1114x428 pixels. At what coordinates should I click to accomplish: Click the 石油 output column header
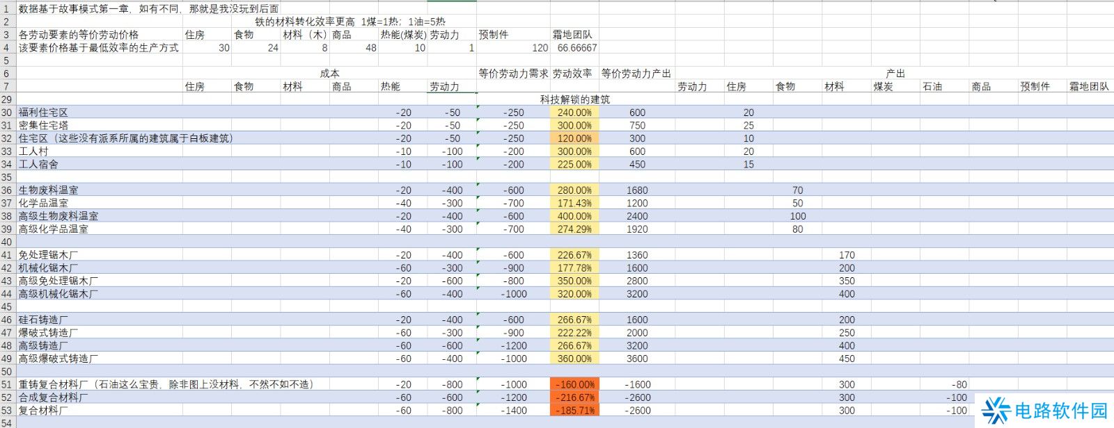[x=932, y=87]
